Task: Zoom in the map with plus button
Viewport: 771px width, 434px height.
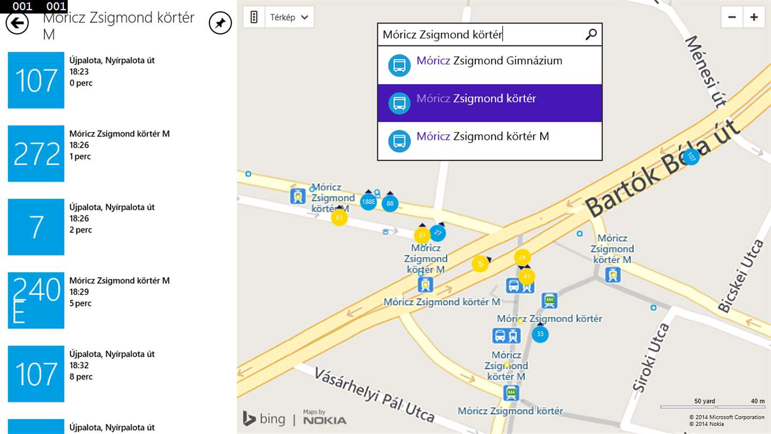Action: 754,17
